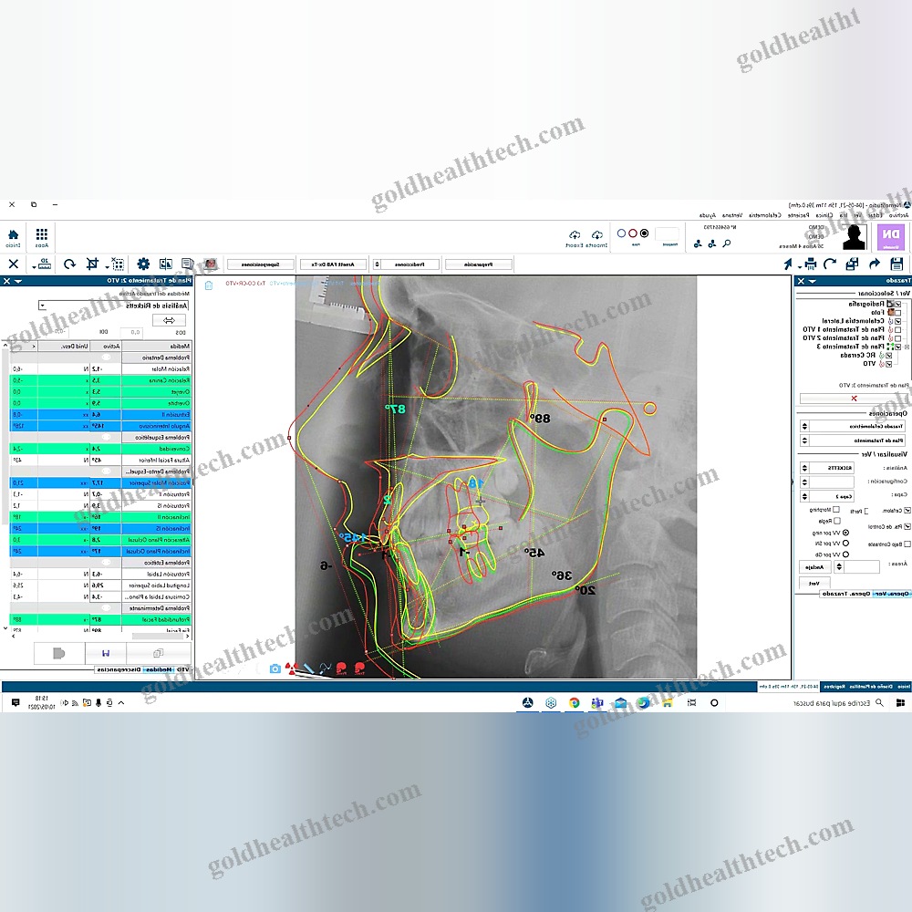This screenshot has height=912, width=912.
Task: Switch to the Opera. Trazado tab
Action: tap(845, 594)
